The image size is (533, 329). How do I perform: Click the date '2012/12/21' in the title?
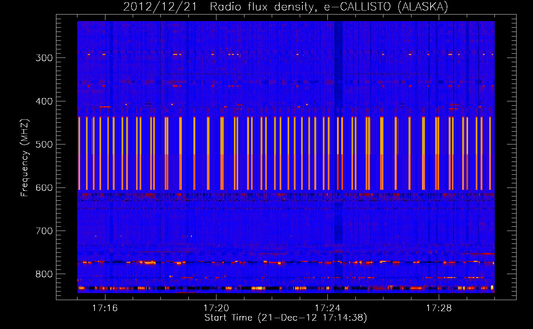[160, 7]
